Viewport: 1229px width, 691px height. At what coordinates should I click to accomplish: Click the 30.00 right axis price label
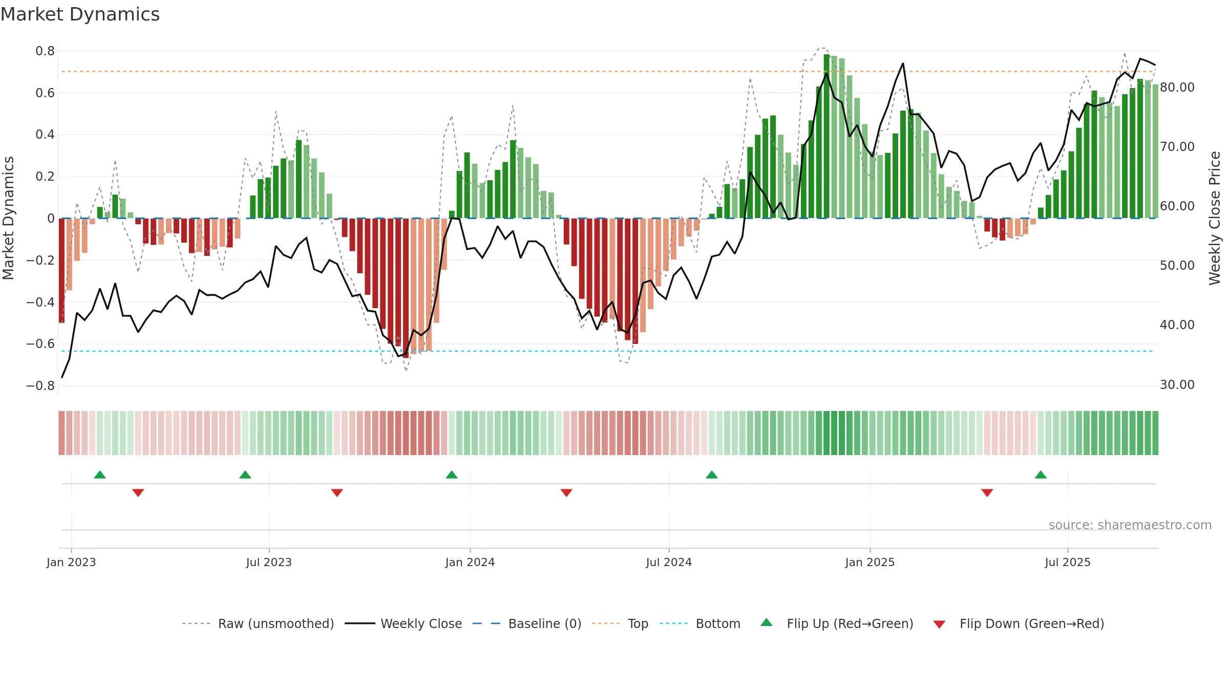1177,384
